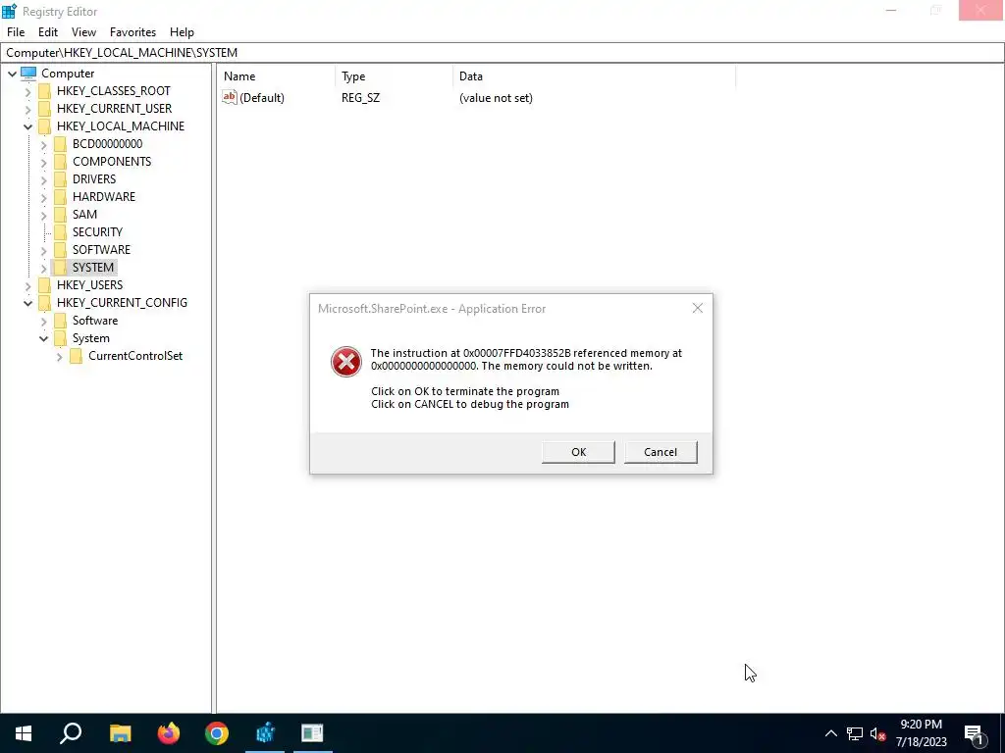Select the HARDWARE key label
The width and height of the screenshot is (1005, 753).
104,196
